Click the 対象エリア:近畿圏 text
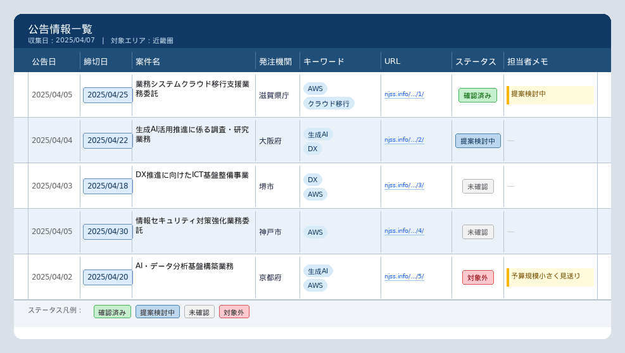 tap(142, 40)
